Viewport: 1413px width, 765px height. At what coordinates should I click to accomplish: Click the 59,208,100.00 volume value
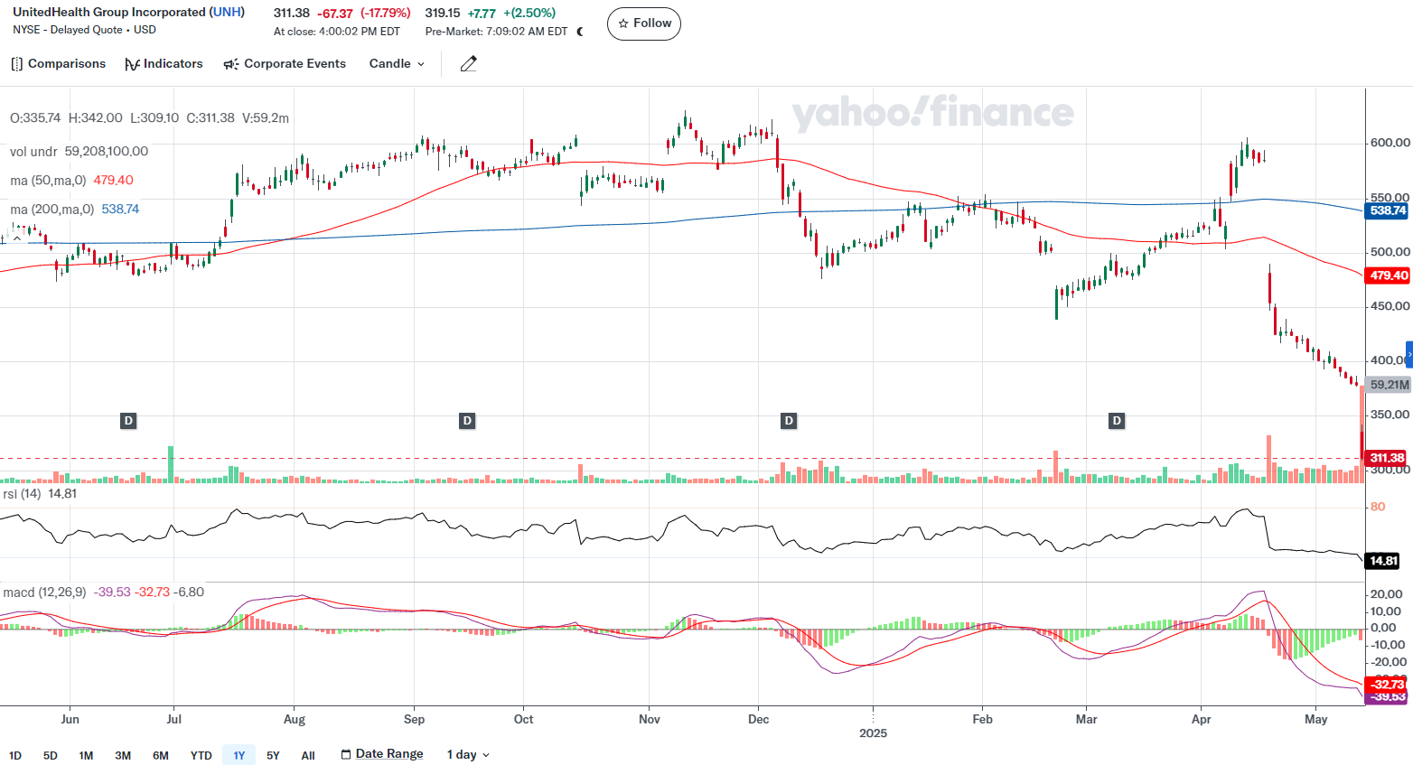(107, 152)
